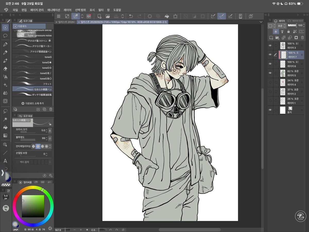309x232 pixels.
Task: Open the 표준 blend mode dropdown
Action: [281, 26]
